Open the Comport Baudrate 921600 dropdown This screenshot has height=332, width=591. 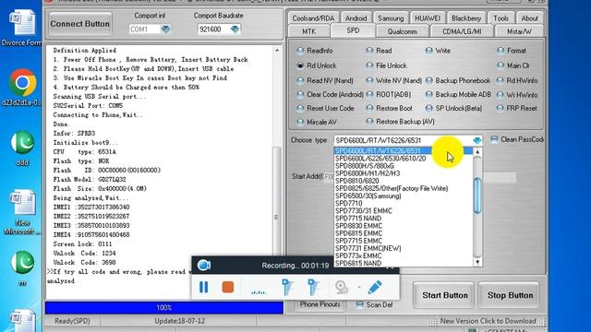pyautogui.click(x=235, y=29)
